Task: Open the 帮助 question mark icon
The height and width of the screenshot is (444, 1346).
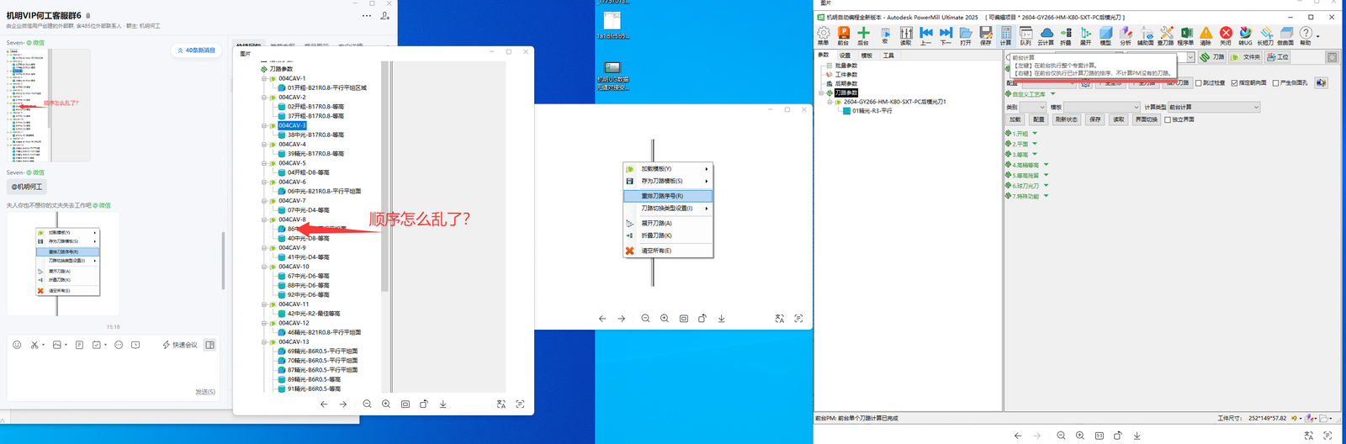Action: [1306, 35]
